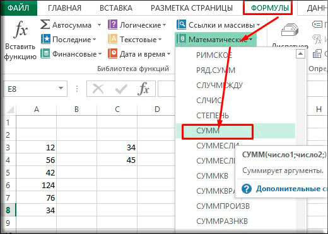
Task: Switch to the ГЛАВНАЯ tab
Action: point(64,8)
